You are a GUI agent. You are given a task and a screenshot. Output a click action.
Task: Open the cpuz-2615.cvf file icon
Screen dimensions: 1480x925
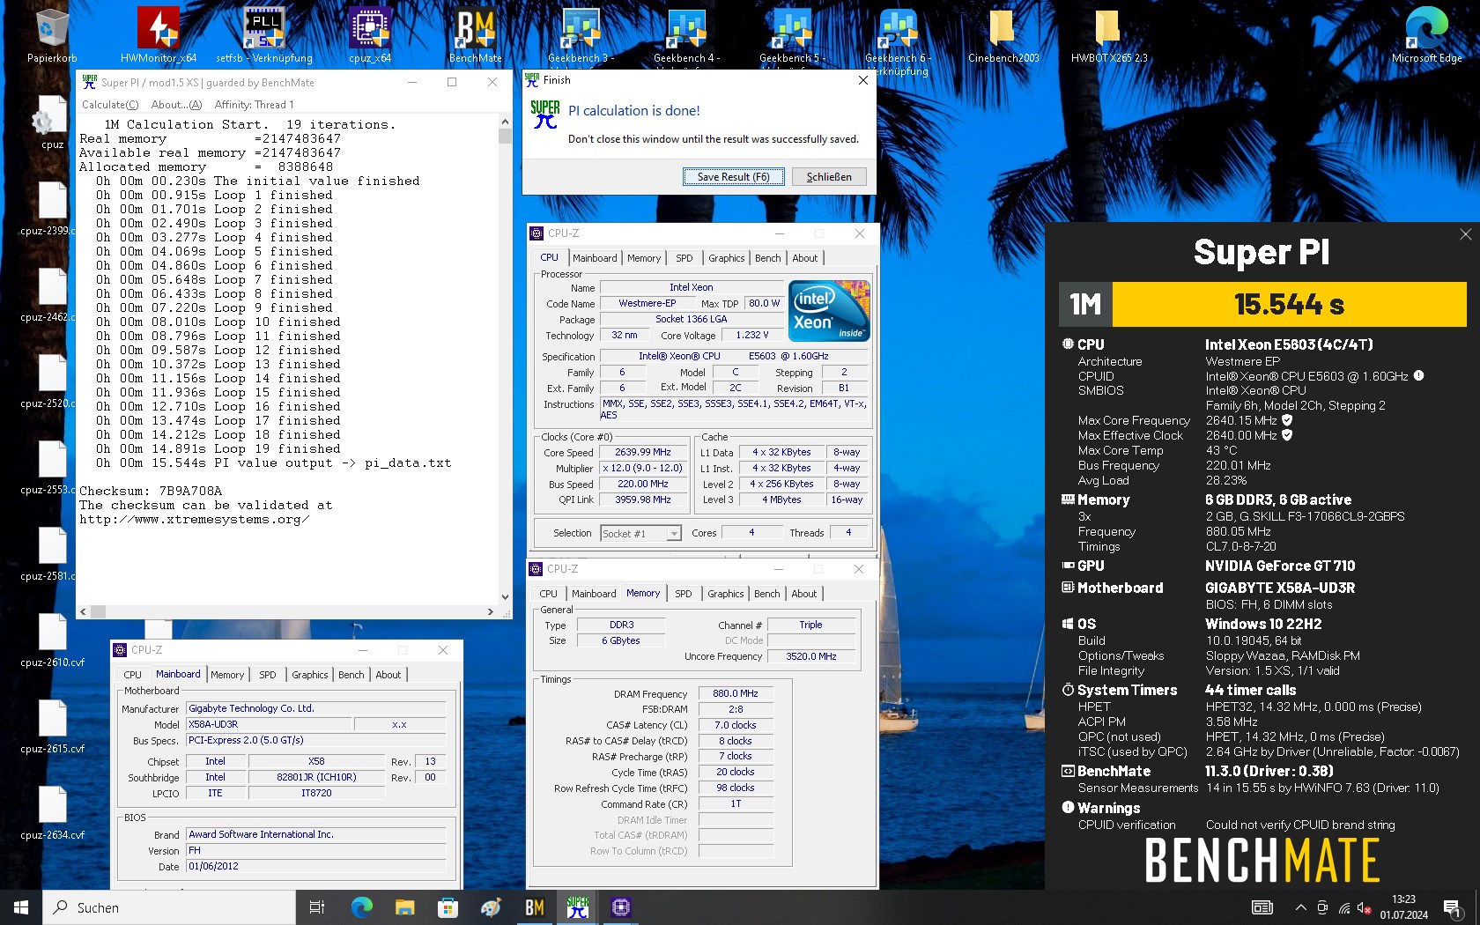[52, 727]
